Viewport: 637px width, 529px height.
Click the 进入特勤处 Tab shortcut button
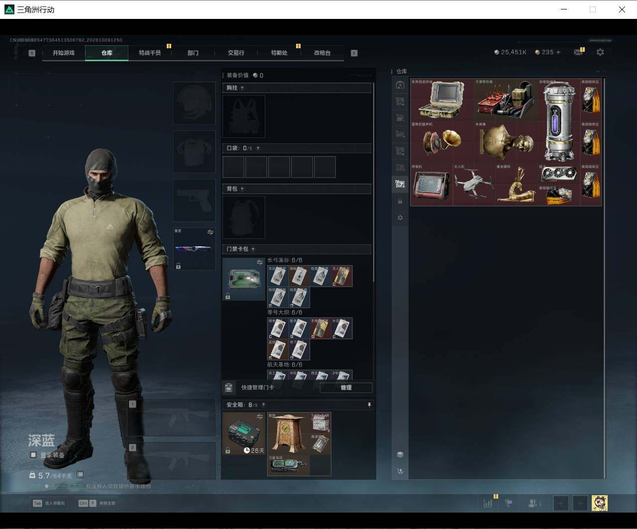[x=50, y=503]
